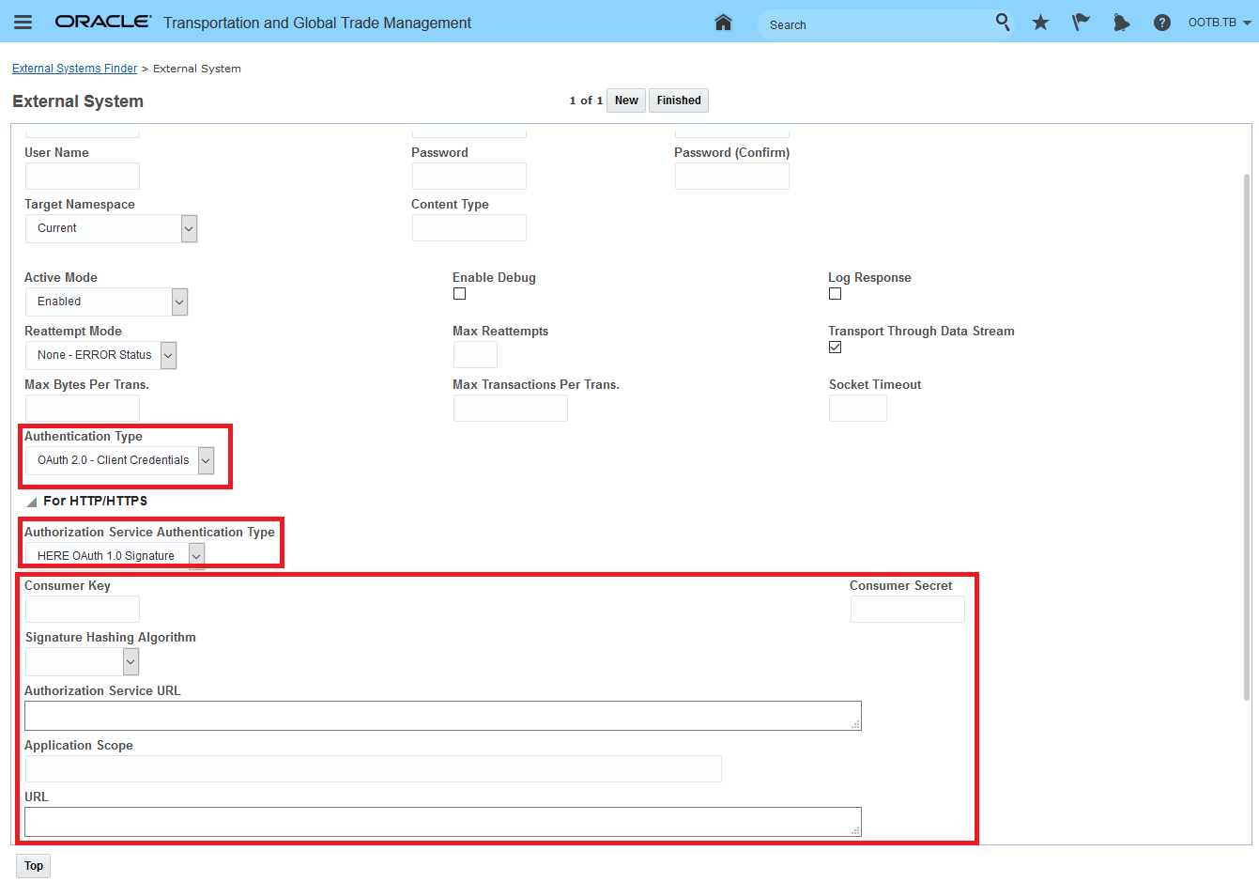Toggle the Enable Debug checkbox

(x=459, y=294)
